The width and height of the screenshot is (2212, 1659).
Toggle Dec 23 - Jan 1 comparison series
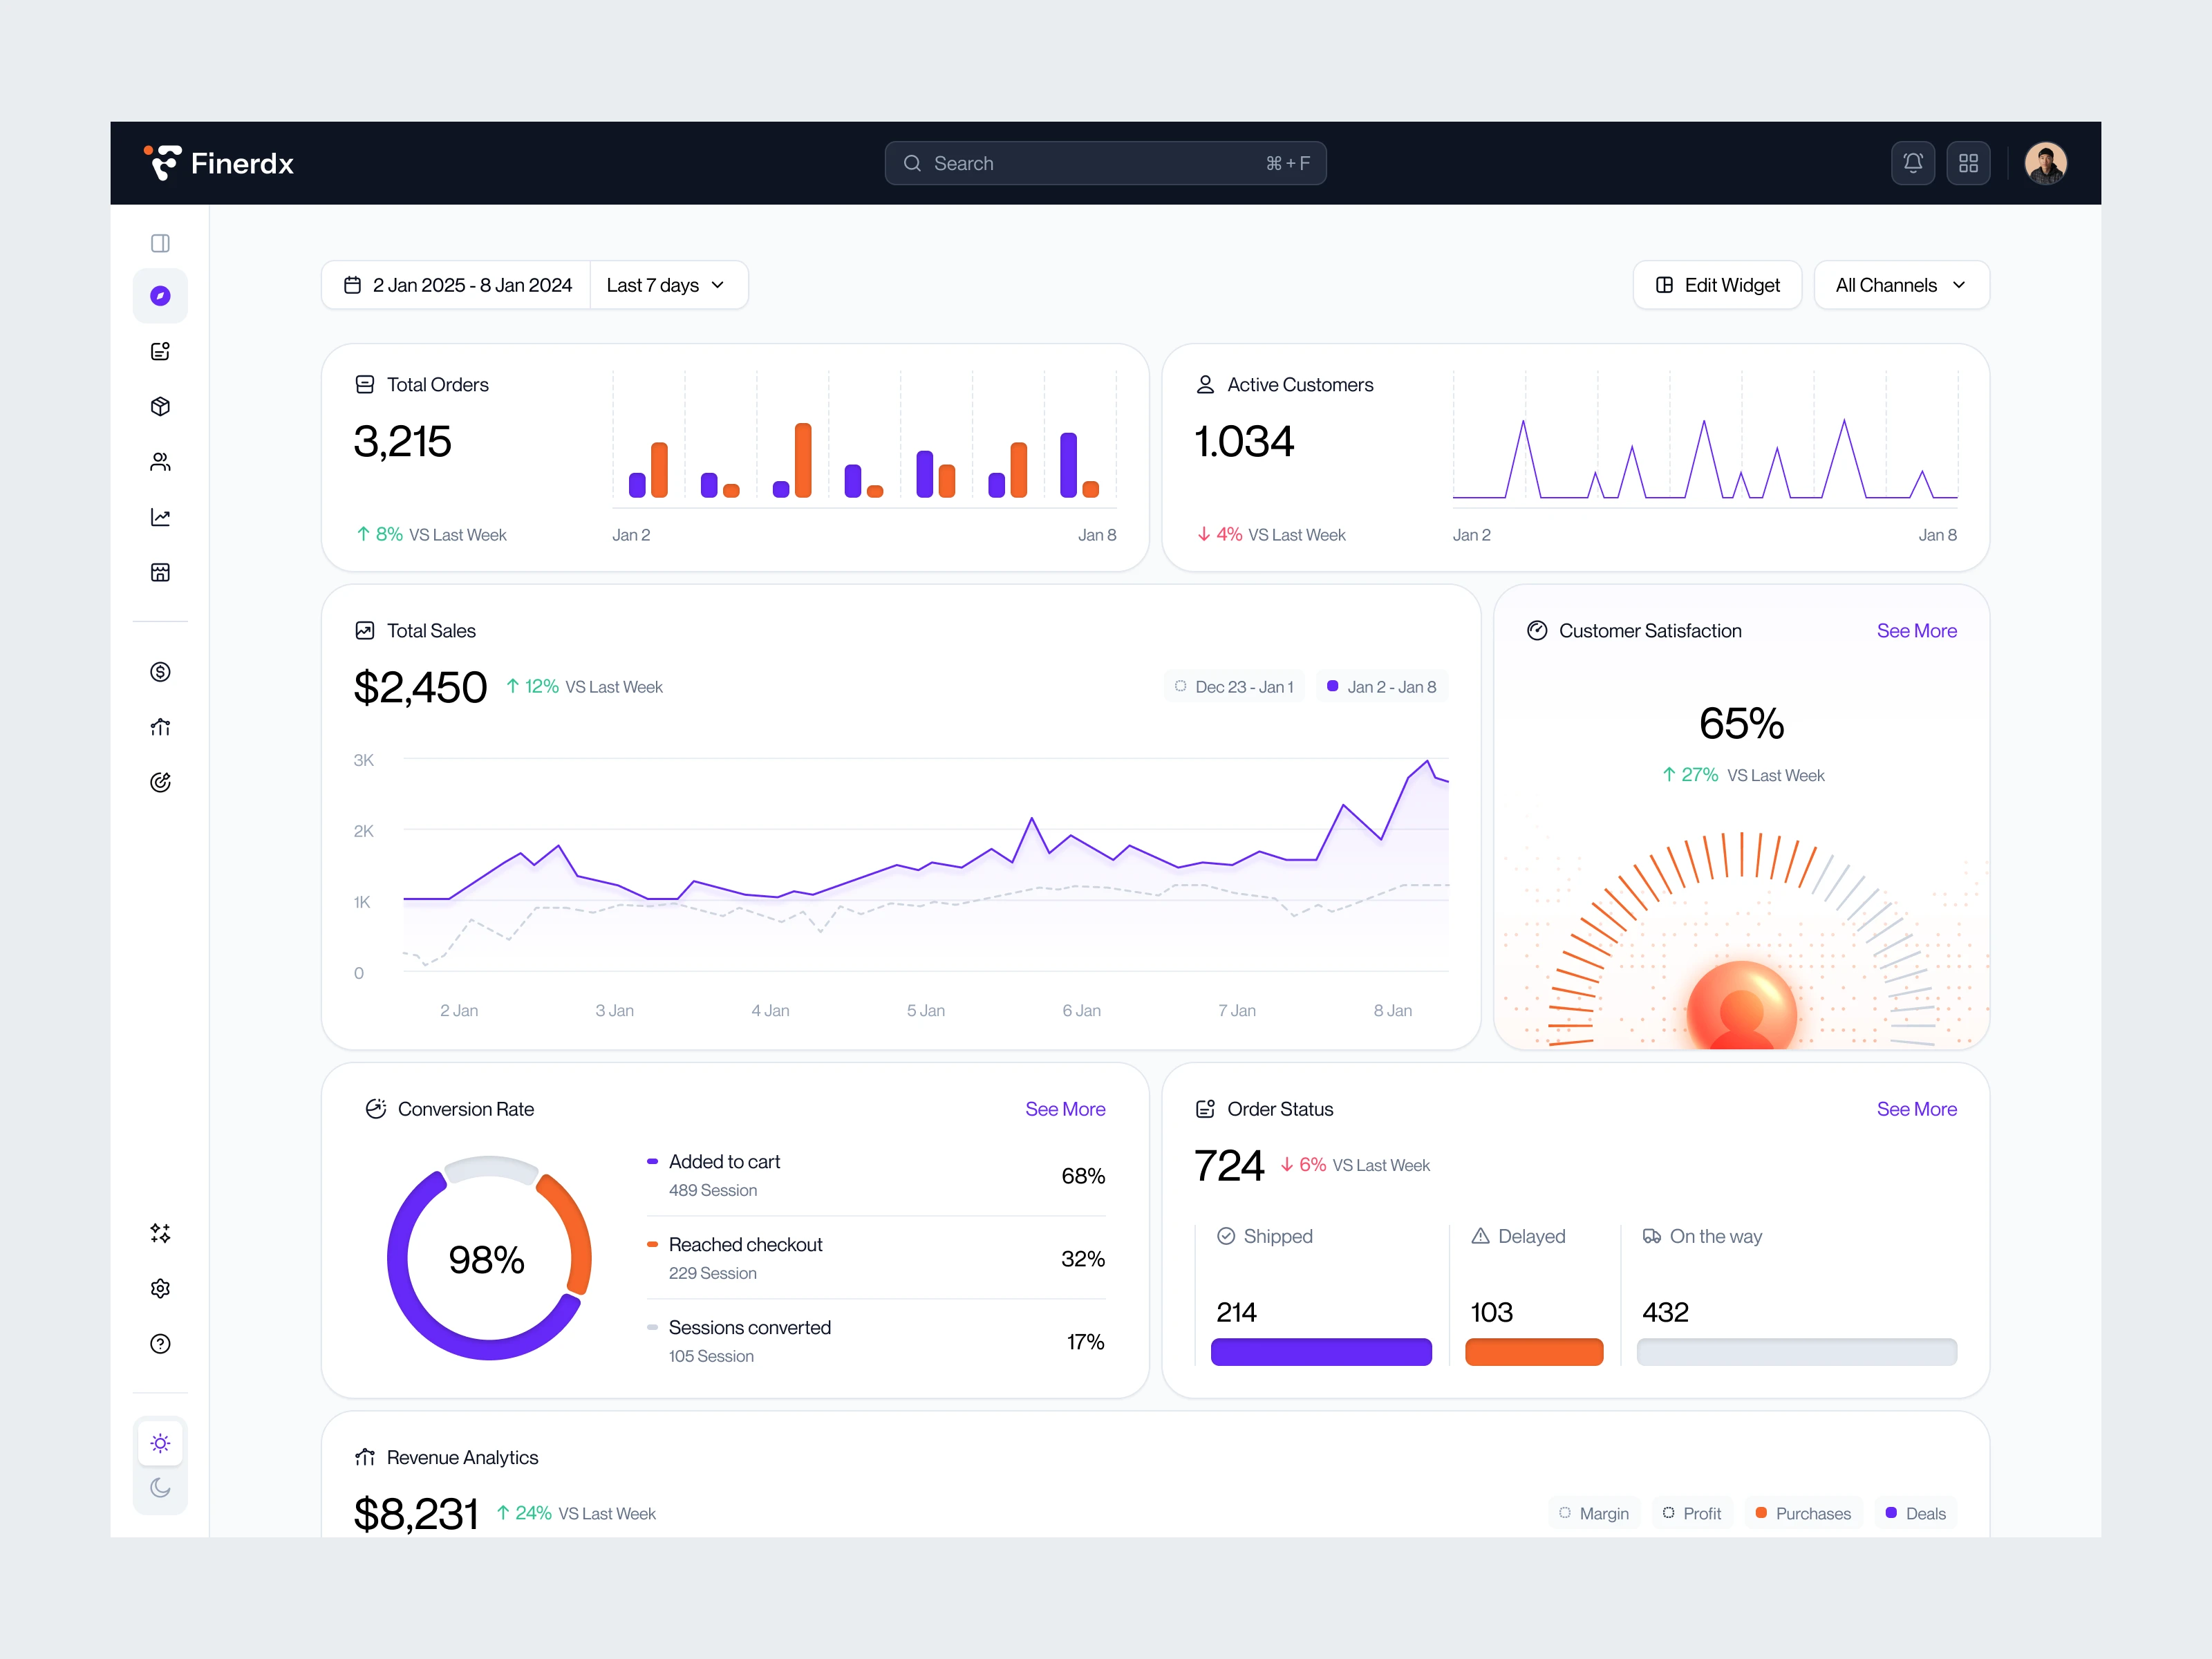[x=1234, y=687]
